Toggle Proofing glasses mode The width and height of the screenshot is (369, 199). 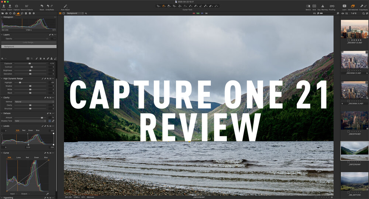pyautogui.click(x=332, y=6)
